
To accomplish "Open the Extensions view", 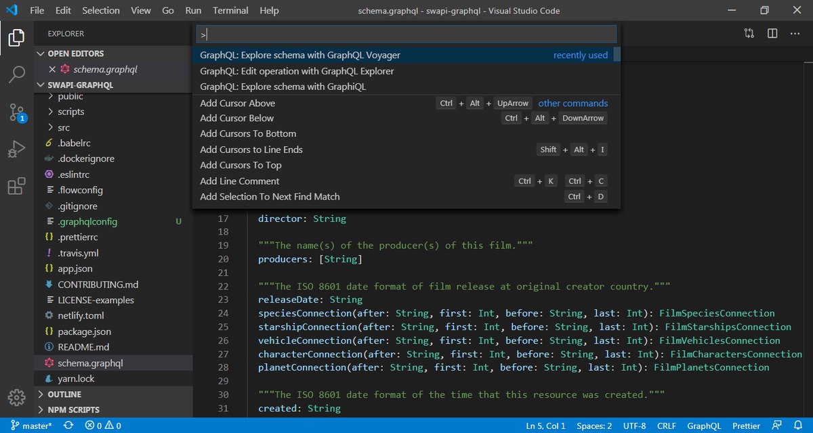I will coord(16,186).
